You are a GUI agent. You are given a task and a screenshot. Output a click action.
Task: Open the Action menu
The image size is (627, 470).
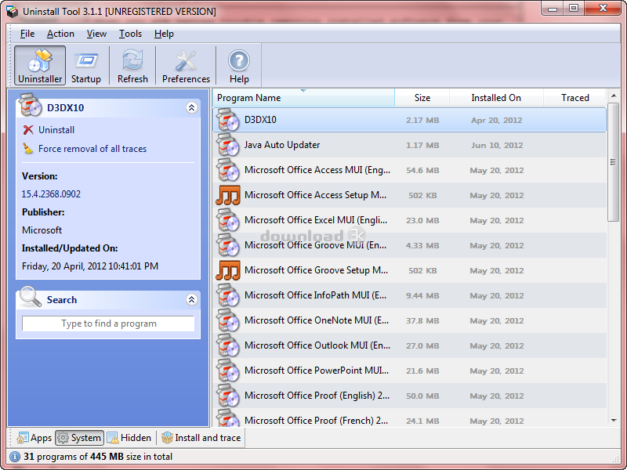[x=60, y=34]
